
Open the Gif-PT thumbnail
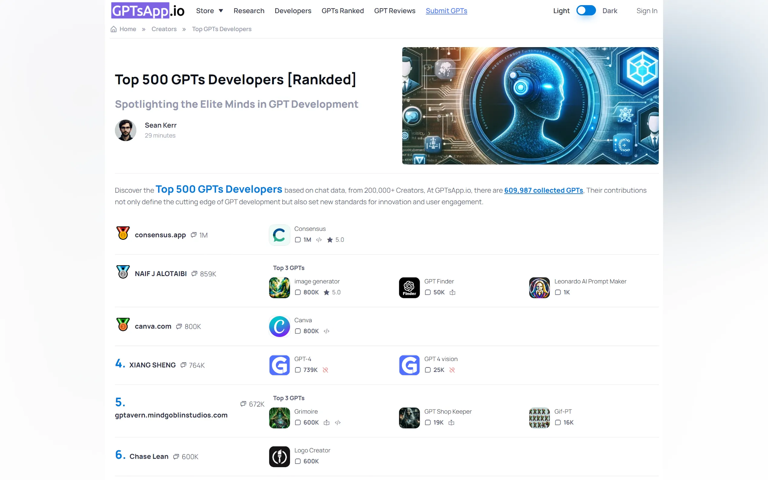pos(539,418)
